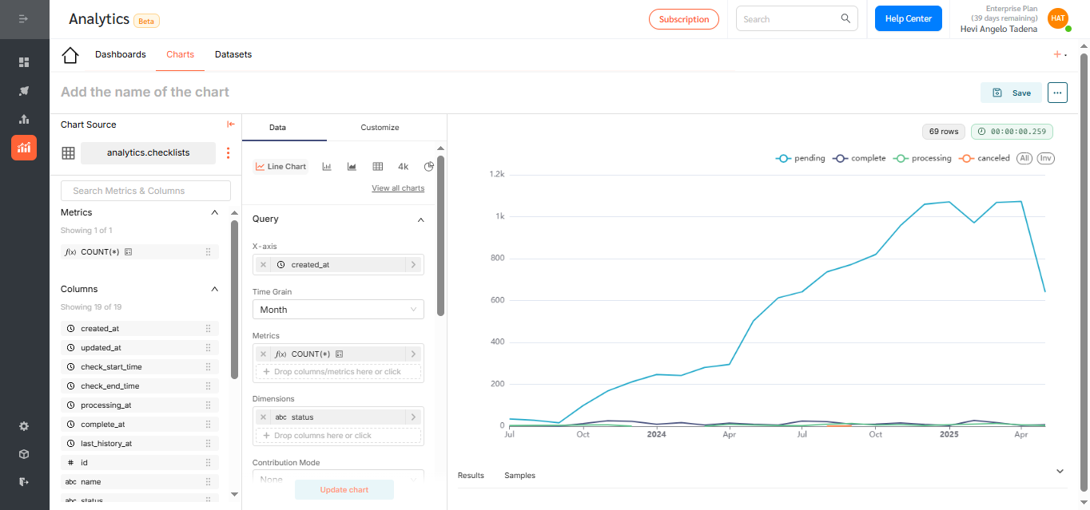Toggle the canceled series in the legend
Viewport: 1090px width, 510px height.
tap(985, 159)
